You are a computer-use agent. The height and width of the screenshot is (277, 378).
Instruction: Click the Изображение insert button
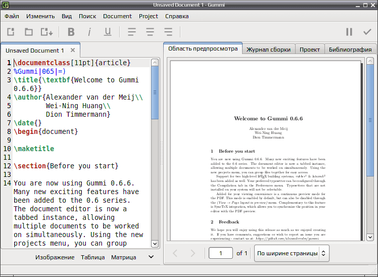coord(55,257)
